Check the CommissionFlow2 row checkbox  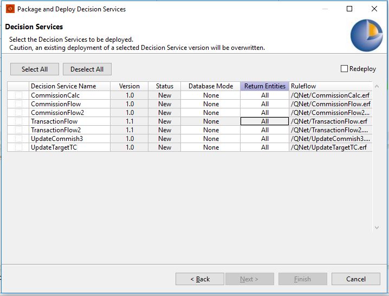[x=18, y=113]
